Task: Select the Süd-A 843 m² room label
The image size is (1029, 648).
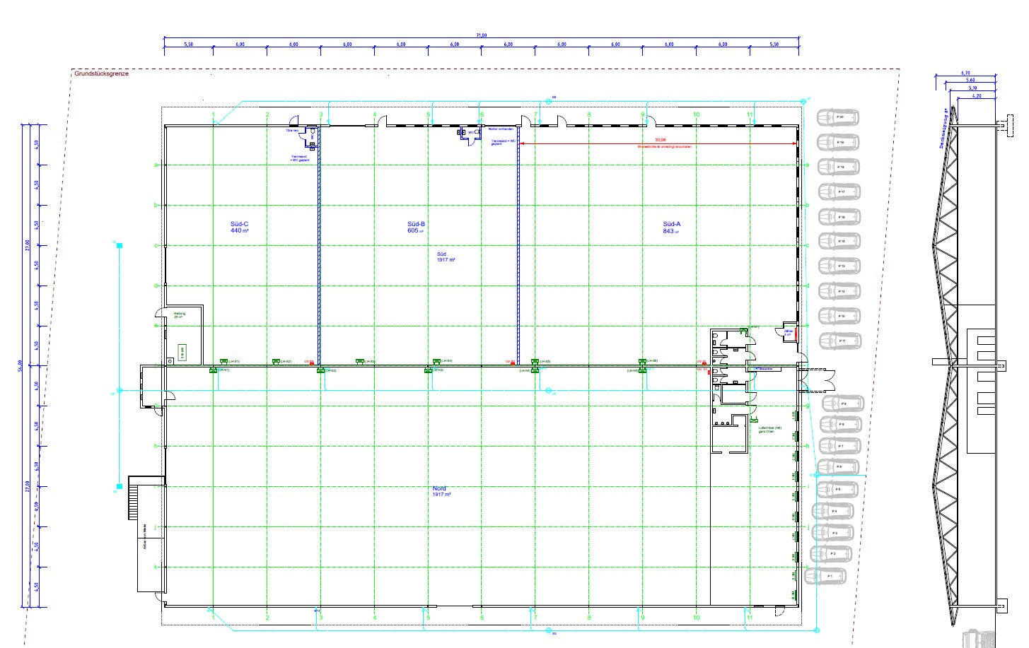Action: (x=671, y=227)
